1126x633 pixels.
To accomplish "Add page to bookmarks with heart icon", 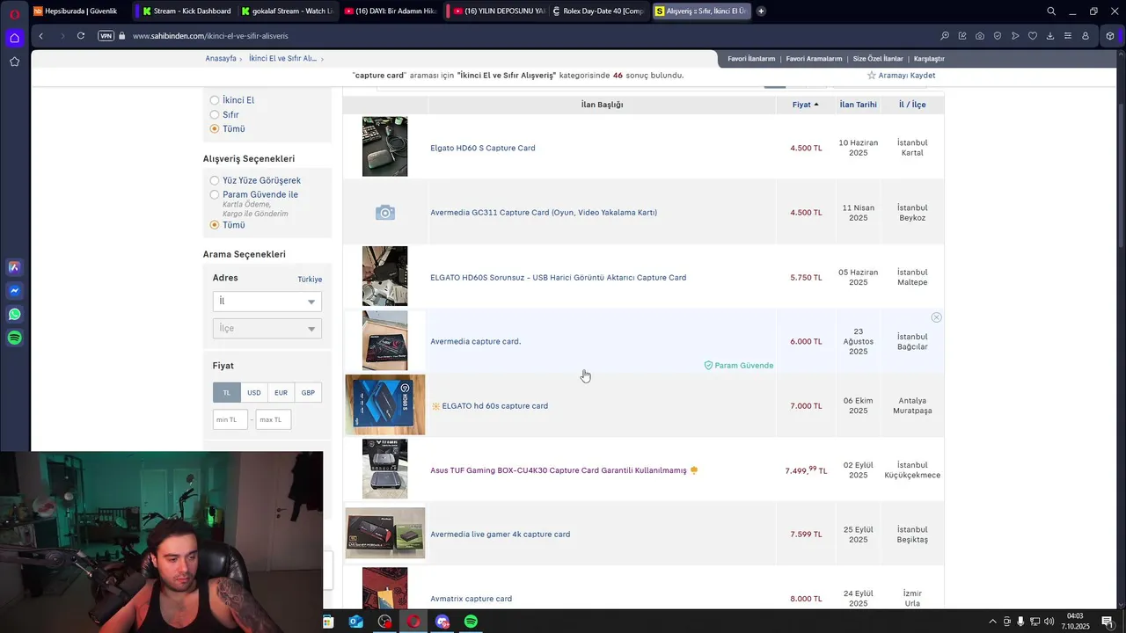I will (x=1033, y=36).
